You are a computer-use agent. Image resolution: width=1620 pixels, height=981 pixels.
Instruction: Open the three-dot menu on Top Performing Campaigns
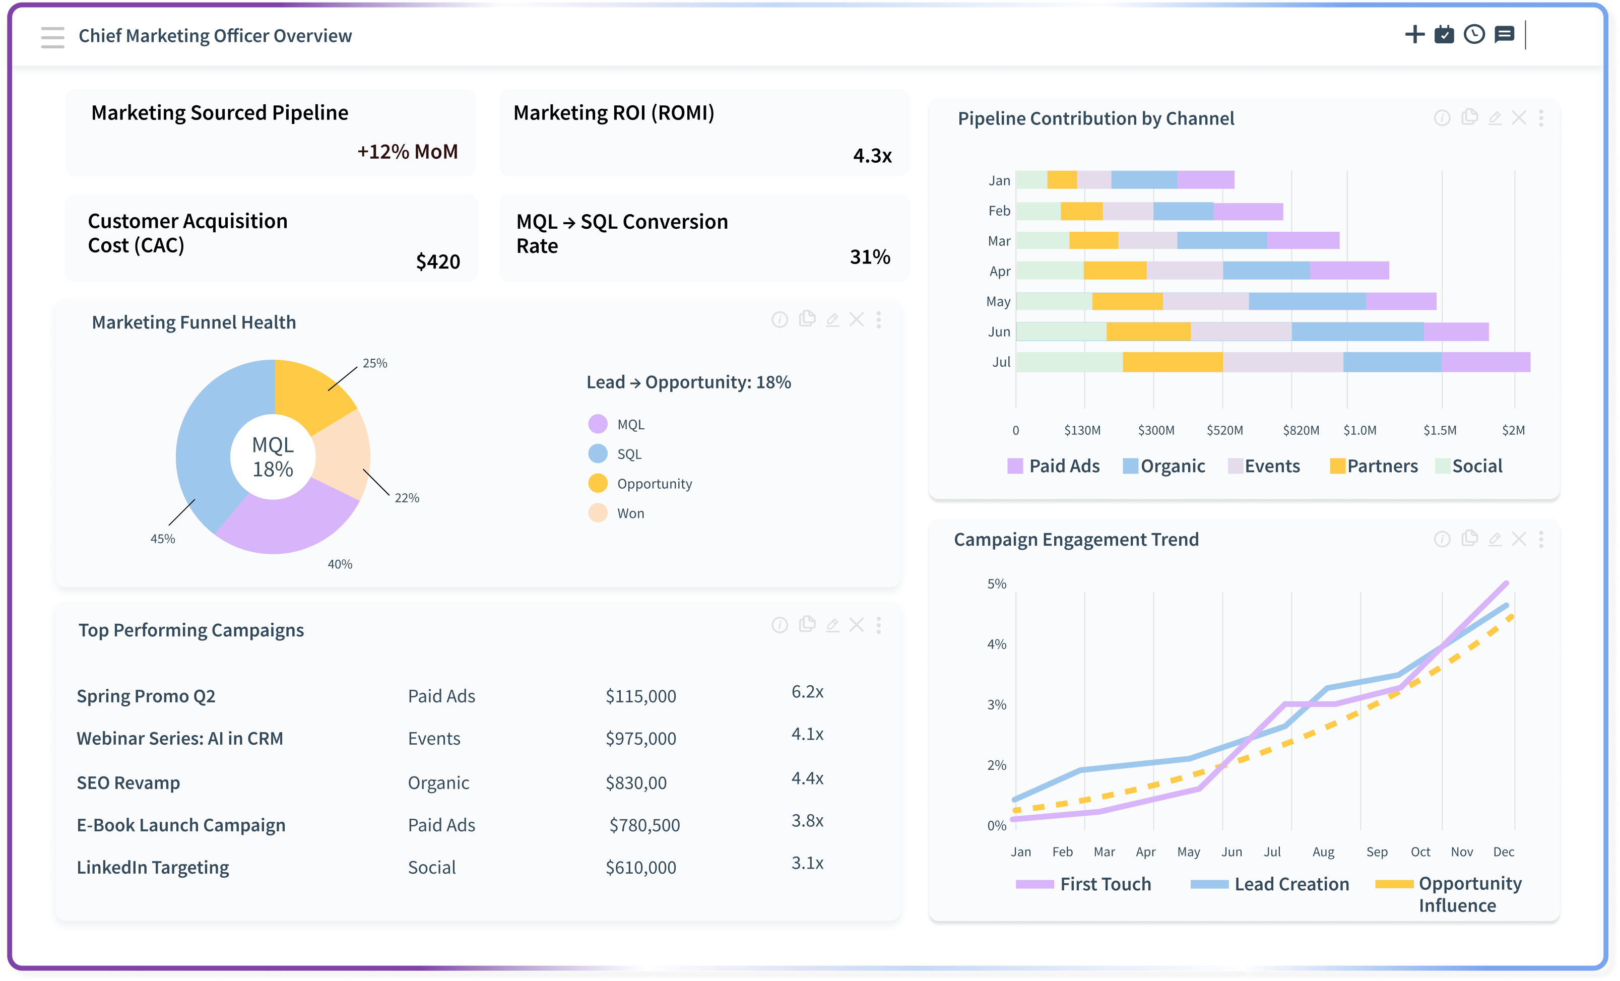pyautogui.click(x=878, y=625)
